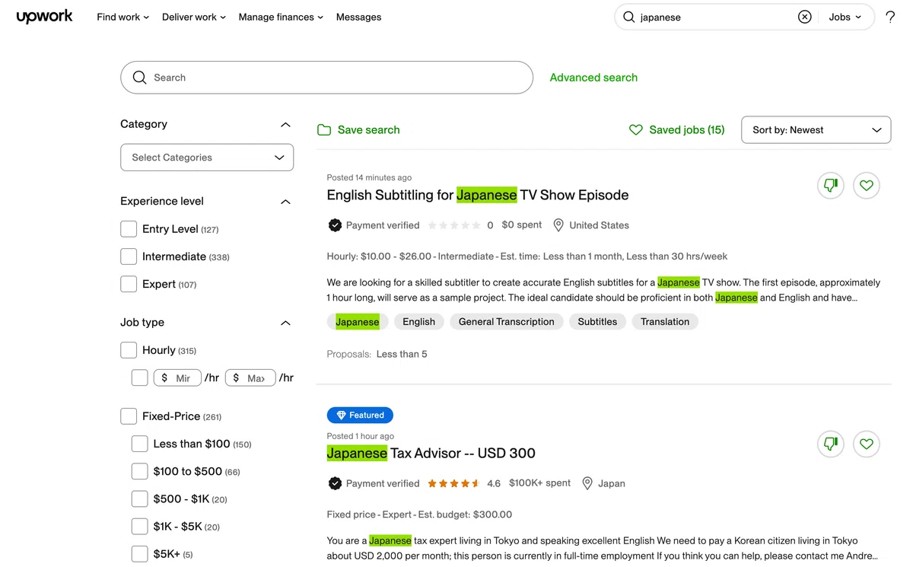Open the Deliver work menu
This screenshot has height=567, width=913.
tap(194, 17)
